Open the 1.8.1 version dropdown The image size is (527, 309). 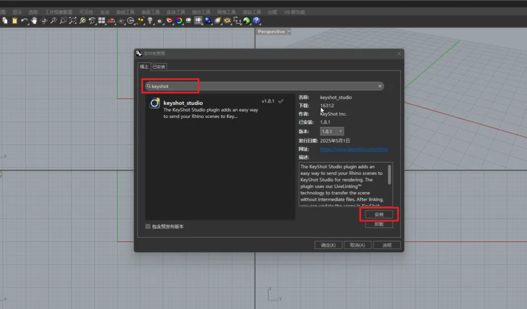coord(332,131)
